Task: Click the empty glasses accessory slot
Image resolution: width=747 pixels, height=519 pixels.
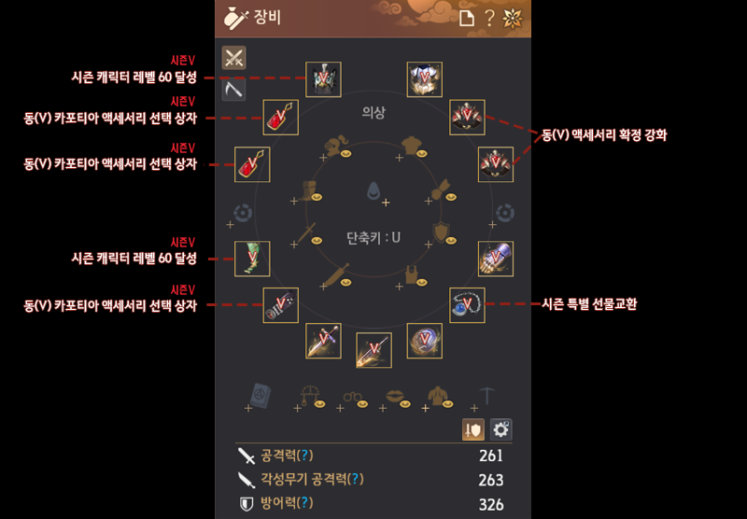Action: click(x=353, y=398)
